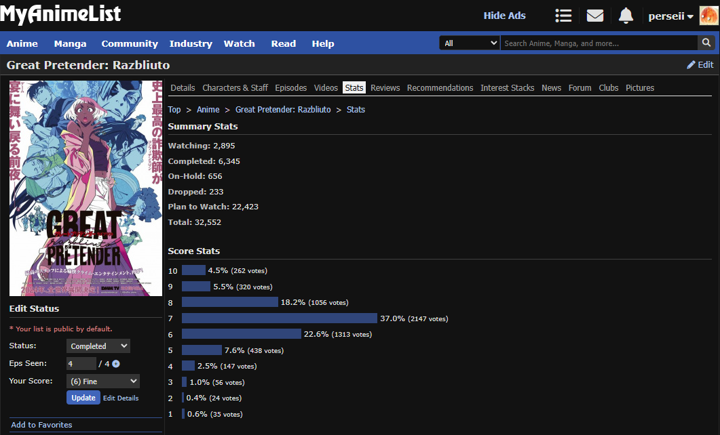Open the Anime menu

[x=22, y=43]
